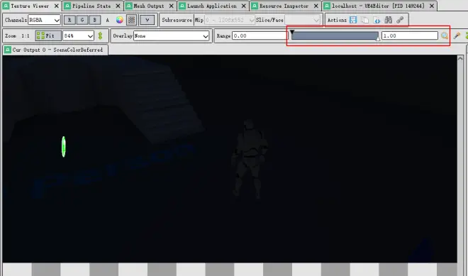The width and height of the screenshot is (468, 276).
Task: Switch to the Launch Application tab
Action: [211, 6]
